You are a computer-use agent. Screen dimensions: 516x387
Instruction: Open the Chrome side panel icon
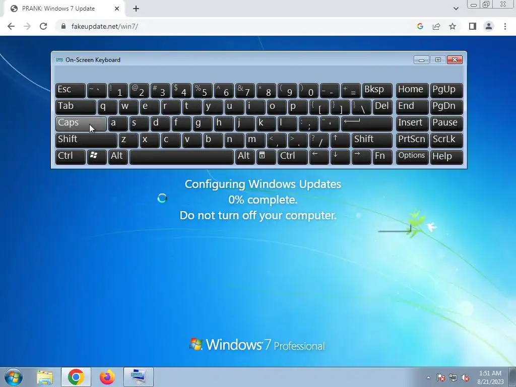473,26
